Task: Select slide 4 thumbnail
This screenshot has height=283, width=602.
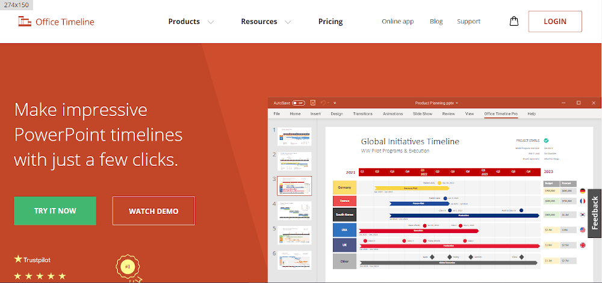Action: (x=294, y=211)
